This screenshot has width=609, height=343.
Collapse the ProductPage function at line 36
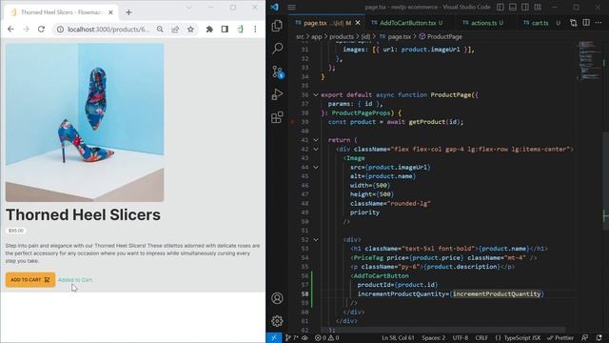[x=316, y=95]
